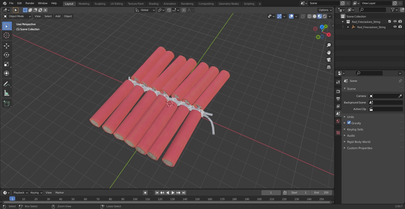Select the Move tool
This screenshot has width=405, height=209.
[x=7, y=46]
